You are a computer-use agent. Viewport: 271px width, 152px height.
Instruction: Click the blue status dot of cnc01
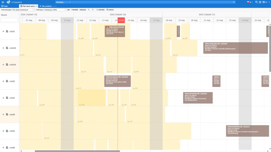[x=3, y=31]
